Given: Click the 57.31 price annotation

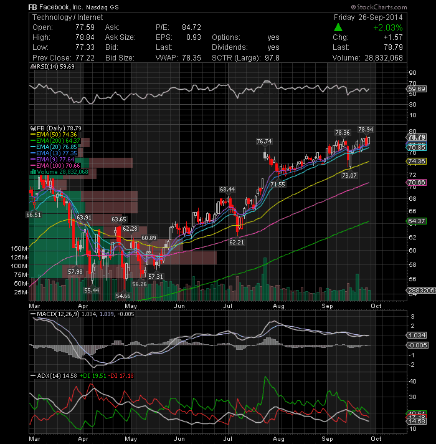Looking at the screenshot, I should pyautogui.click(x=156, y=277).
